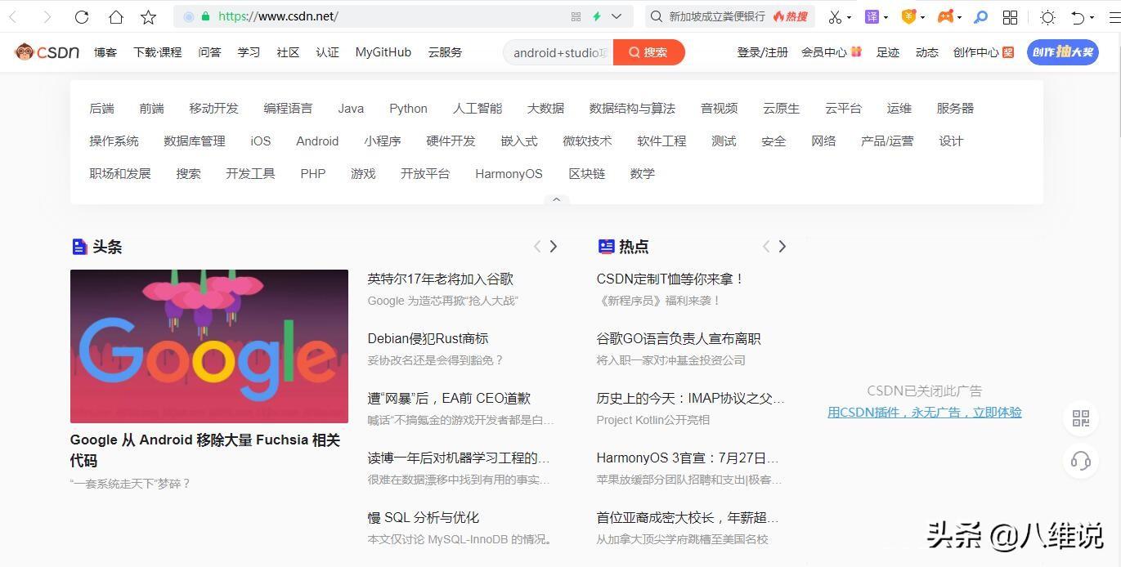Expand the screenshot tool dropdown arrow
Image resolution: width=1121 pixels, height=567 pixels.
(x=849, y=17)
